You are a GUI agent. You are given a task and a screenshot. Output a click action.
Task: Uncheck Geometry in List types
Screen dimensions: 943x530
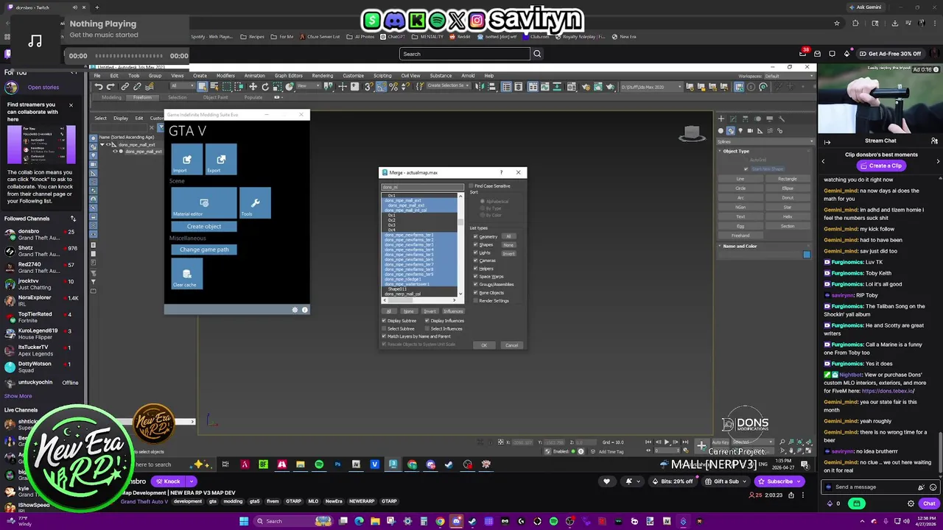(476, 236)
